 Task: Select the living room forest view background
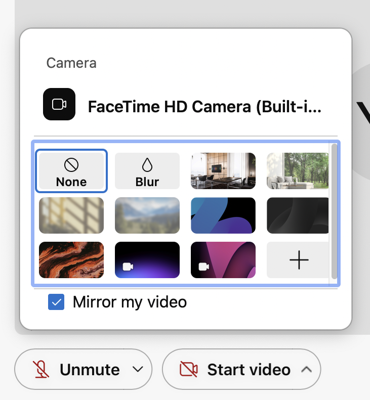click(298, 171)
